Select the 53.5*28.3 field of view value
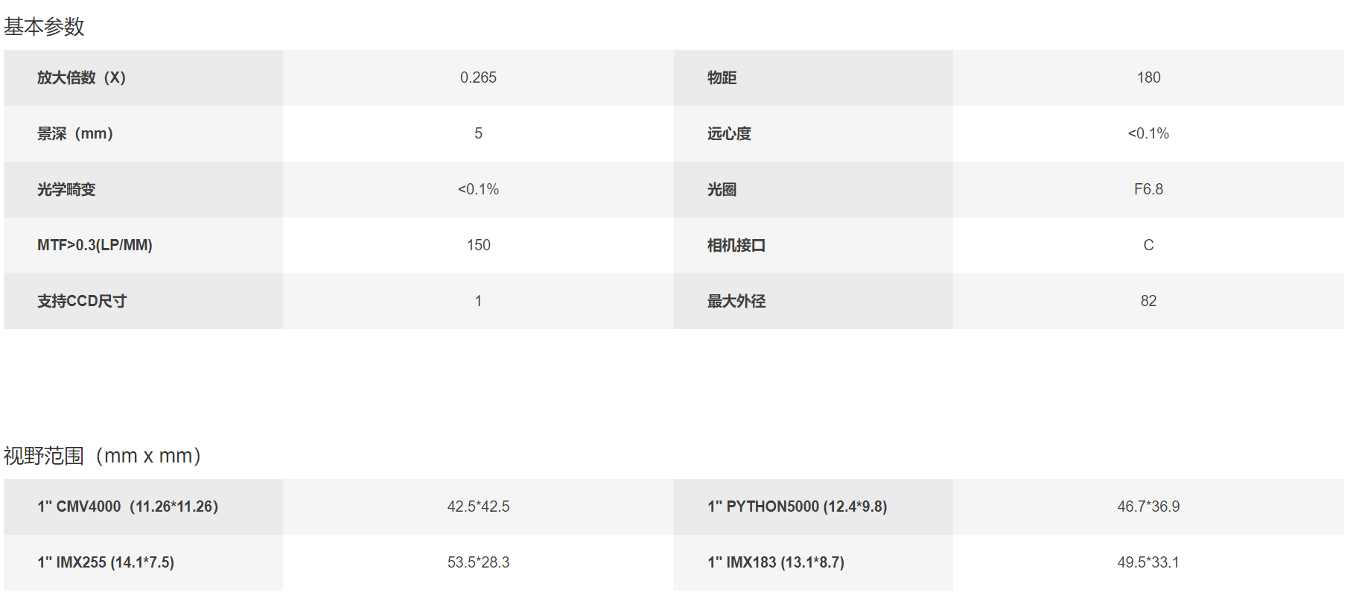The image size is (1356, 610). point(478,562)
